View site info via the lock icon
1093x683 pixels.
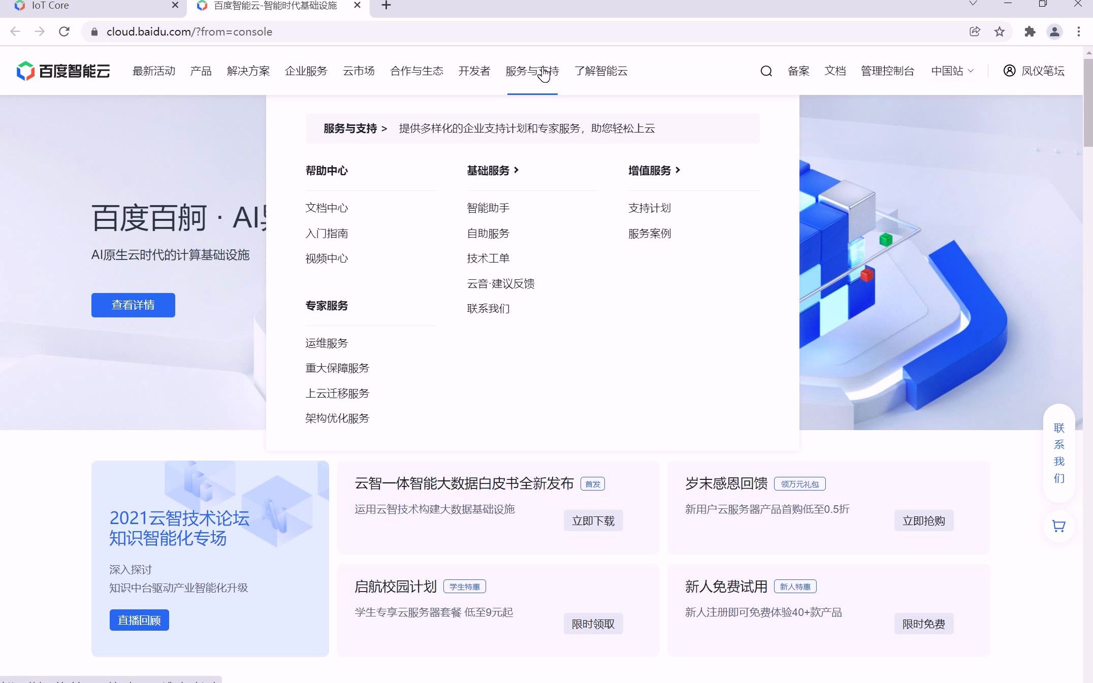click(94, 31)
